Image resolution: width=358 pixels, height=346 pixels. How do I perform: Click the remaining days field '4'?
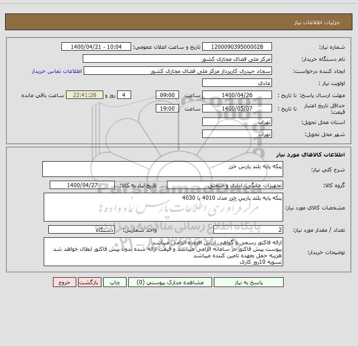coord(124,95)
